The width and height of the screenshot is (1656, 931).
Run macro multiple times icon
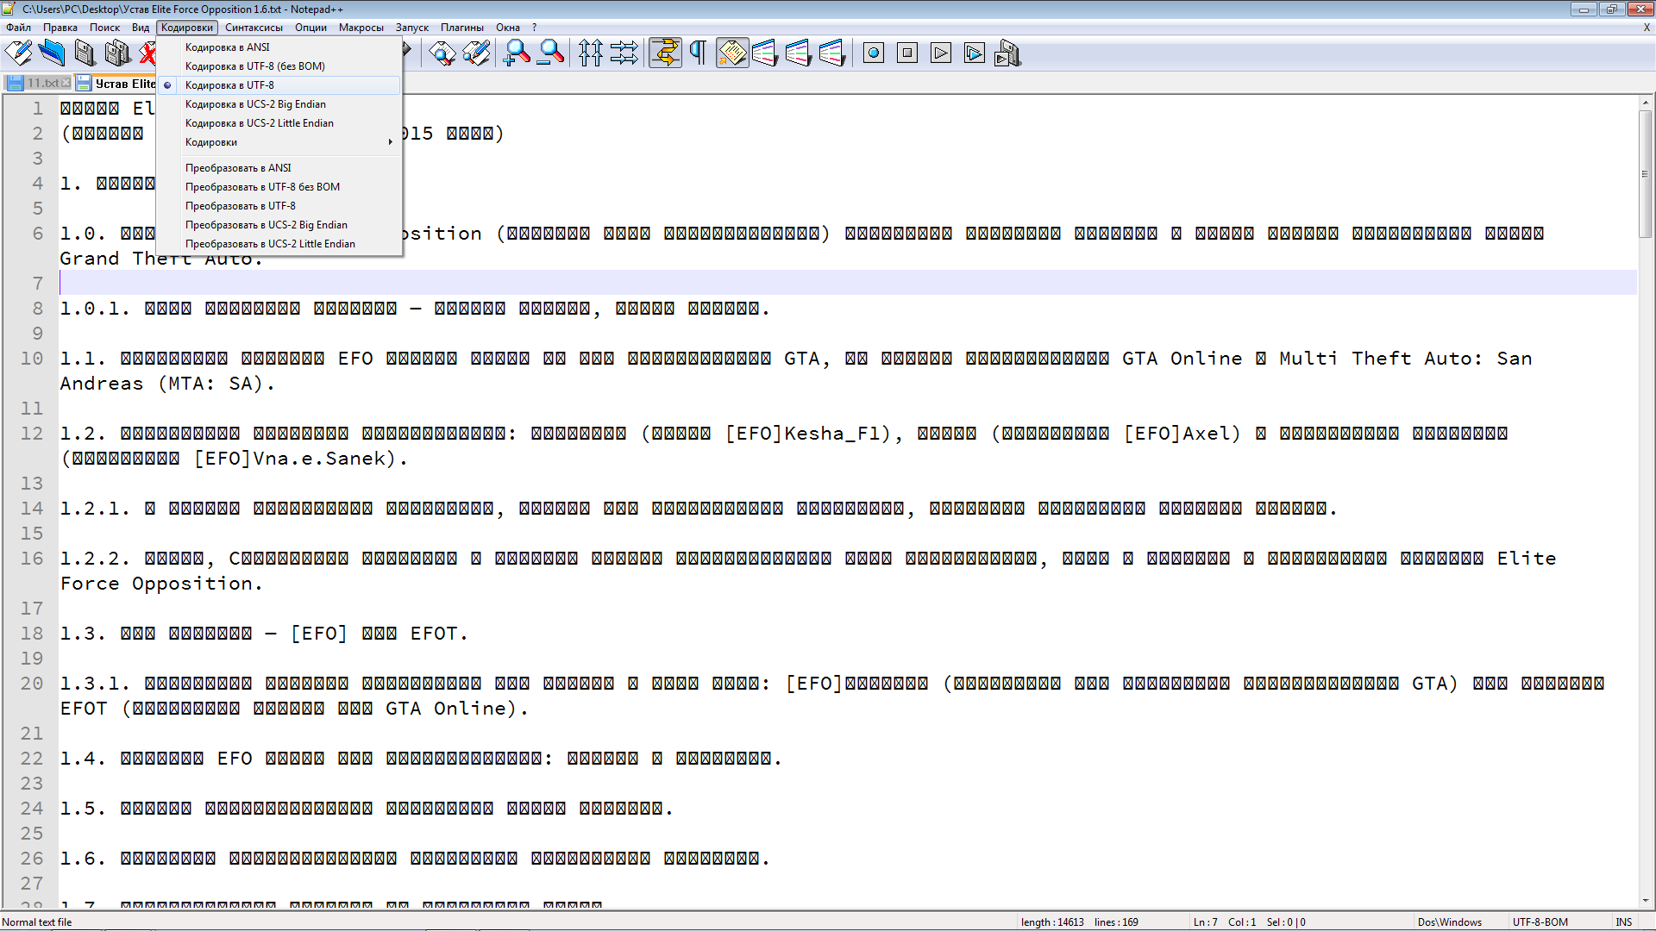point(975,53)
